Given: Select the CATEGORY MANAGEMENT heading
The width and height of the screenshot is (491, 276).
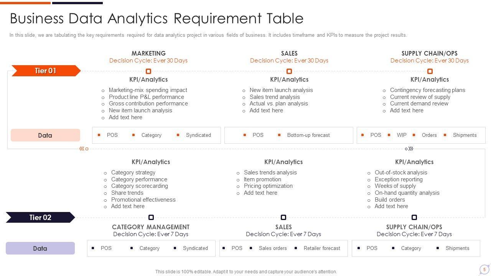Looking at the screenshot, I should click(151, 227).
